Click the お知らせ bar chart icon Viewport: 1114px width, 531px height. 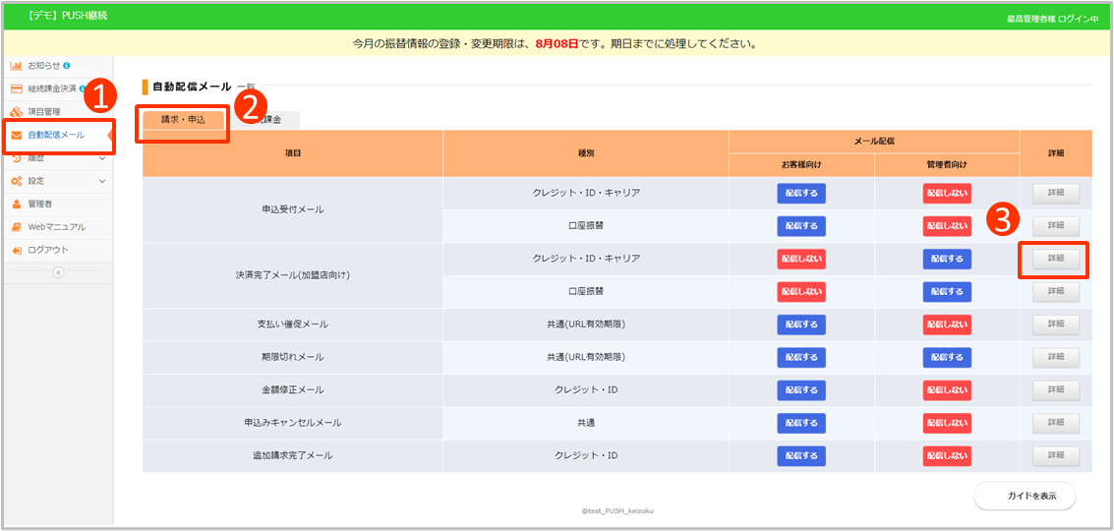pyautogui.click(x=16, y=66)
